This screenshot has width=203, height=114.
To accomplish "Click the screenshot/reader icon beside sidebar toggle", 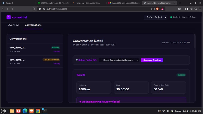I will pos(179,9).
